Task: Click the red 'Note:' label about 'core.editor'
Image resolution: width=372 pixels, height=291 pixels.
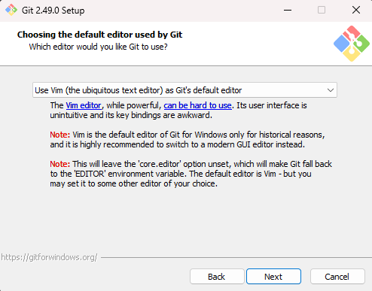Action: (60, 164)
